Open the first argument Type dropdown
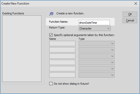This screenshot has width=140, height=94. (97, 44)
